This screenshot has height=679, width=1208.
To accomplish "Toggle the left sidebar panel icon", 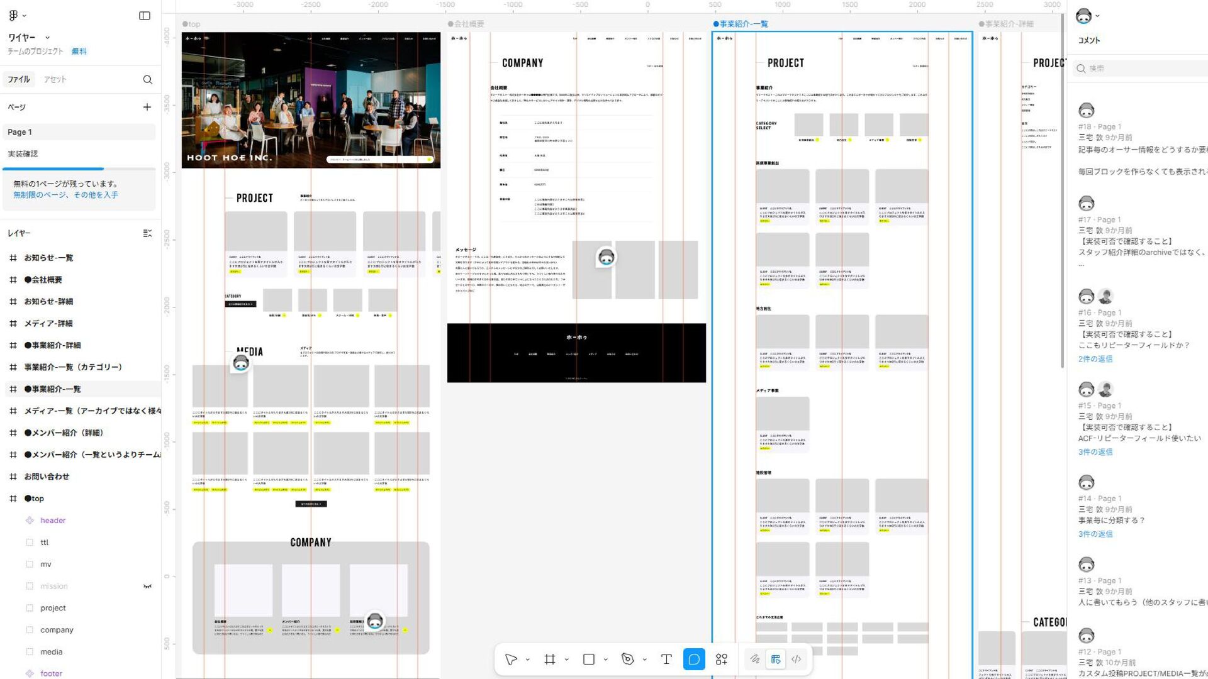I will 145,16.
